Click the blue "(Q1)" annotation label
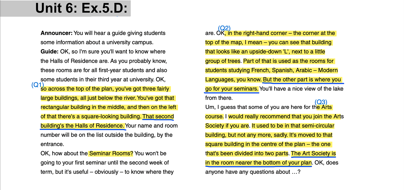This screenshot has width=404, height=190. (x=38, y=85)
